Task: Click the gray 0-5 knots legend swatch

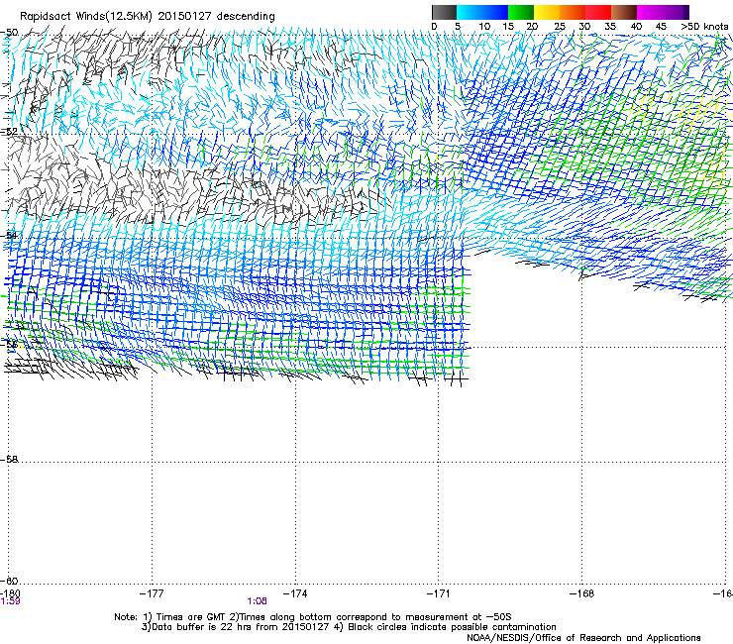Action: [444, 12]
